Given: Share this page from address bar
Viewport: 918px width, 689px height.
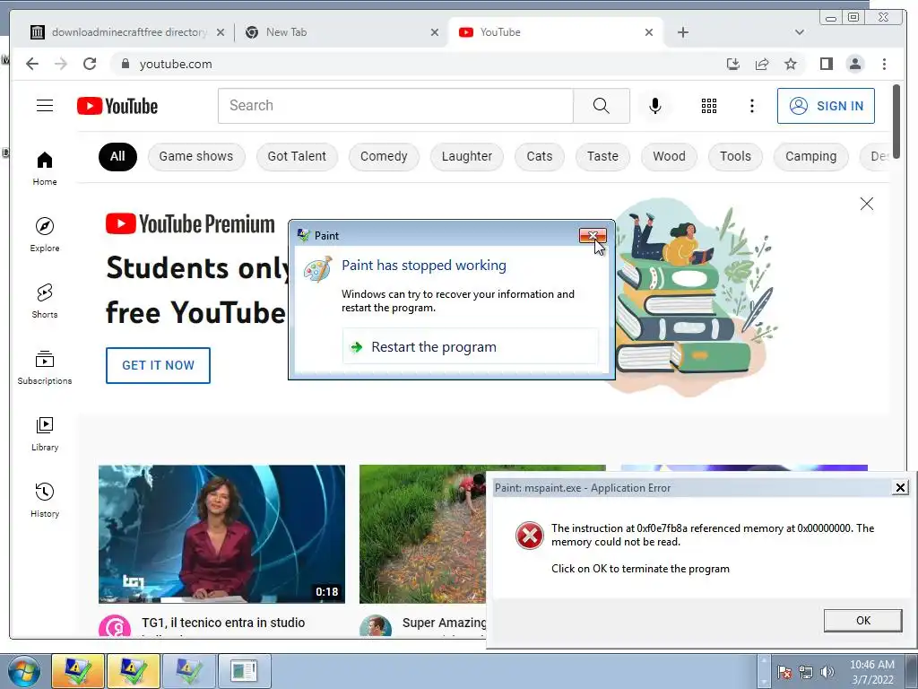Looking at the screenshot, I should [762, 64].
